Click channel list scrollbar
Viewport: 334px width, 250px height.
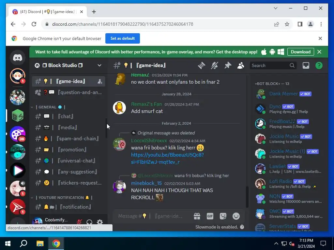(x=106, y=128)
